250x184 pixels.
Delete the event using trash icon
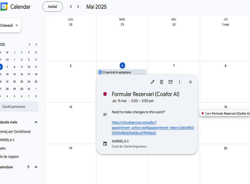[162, 82]
